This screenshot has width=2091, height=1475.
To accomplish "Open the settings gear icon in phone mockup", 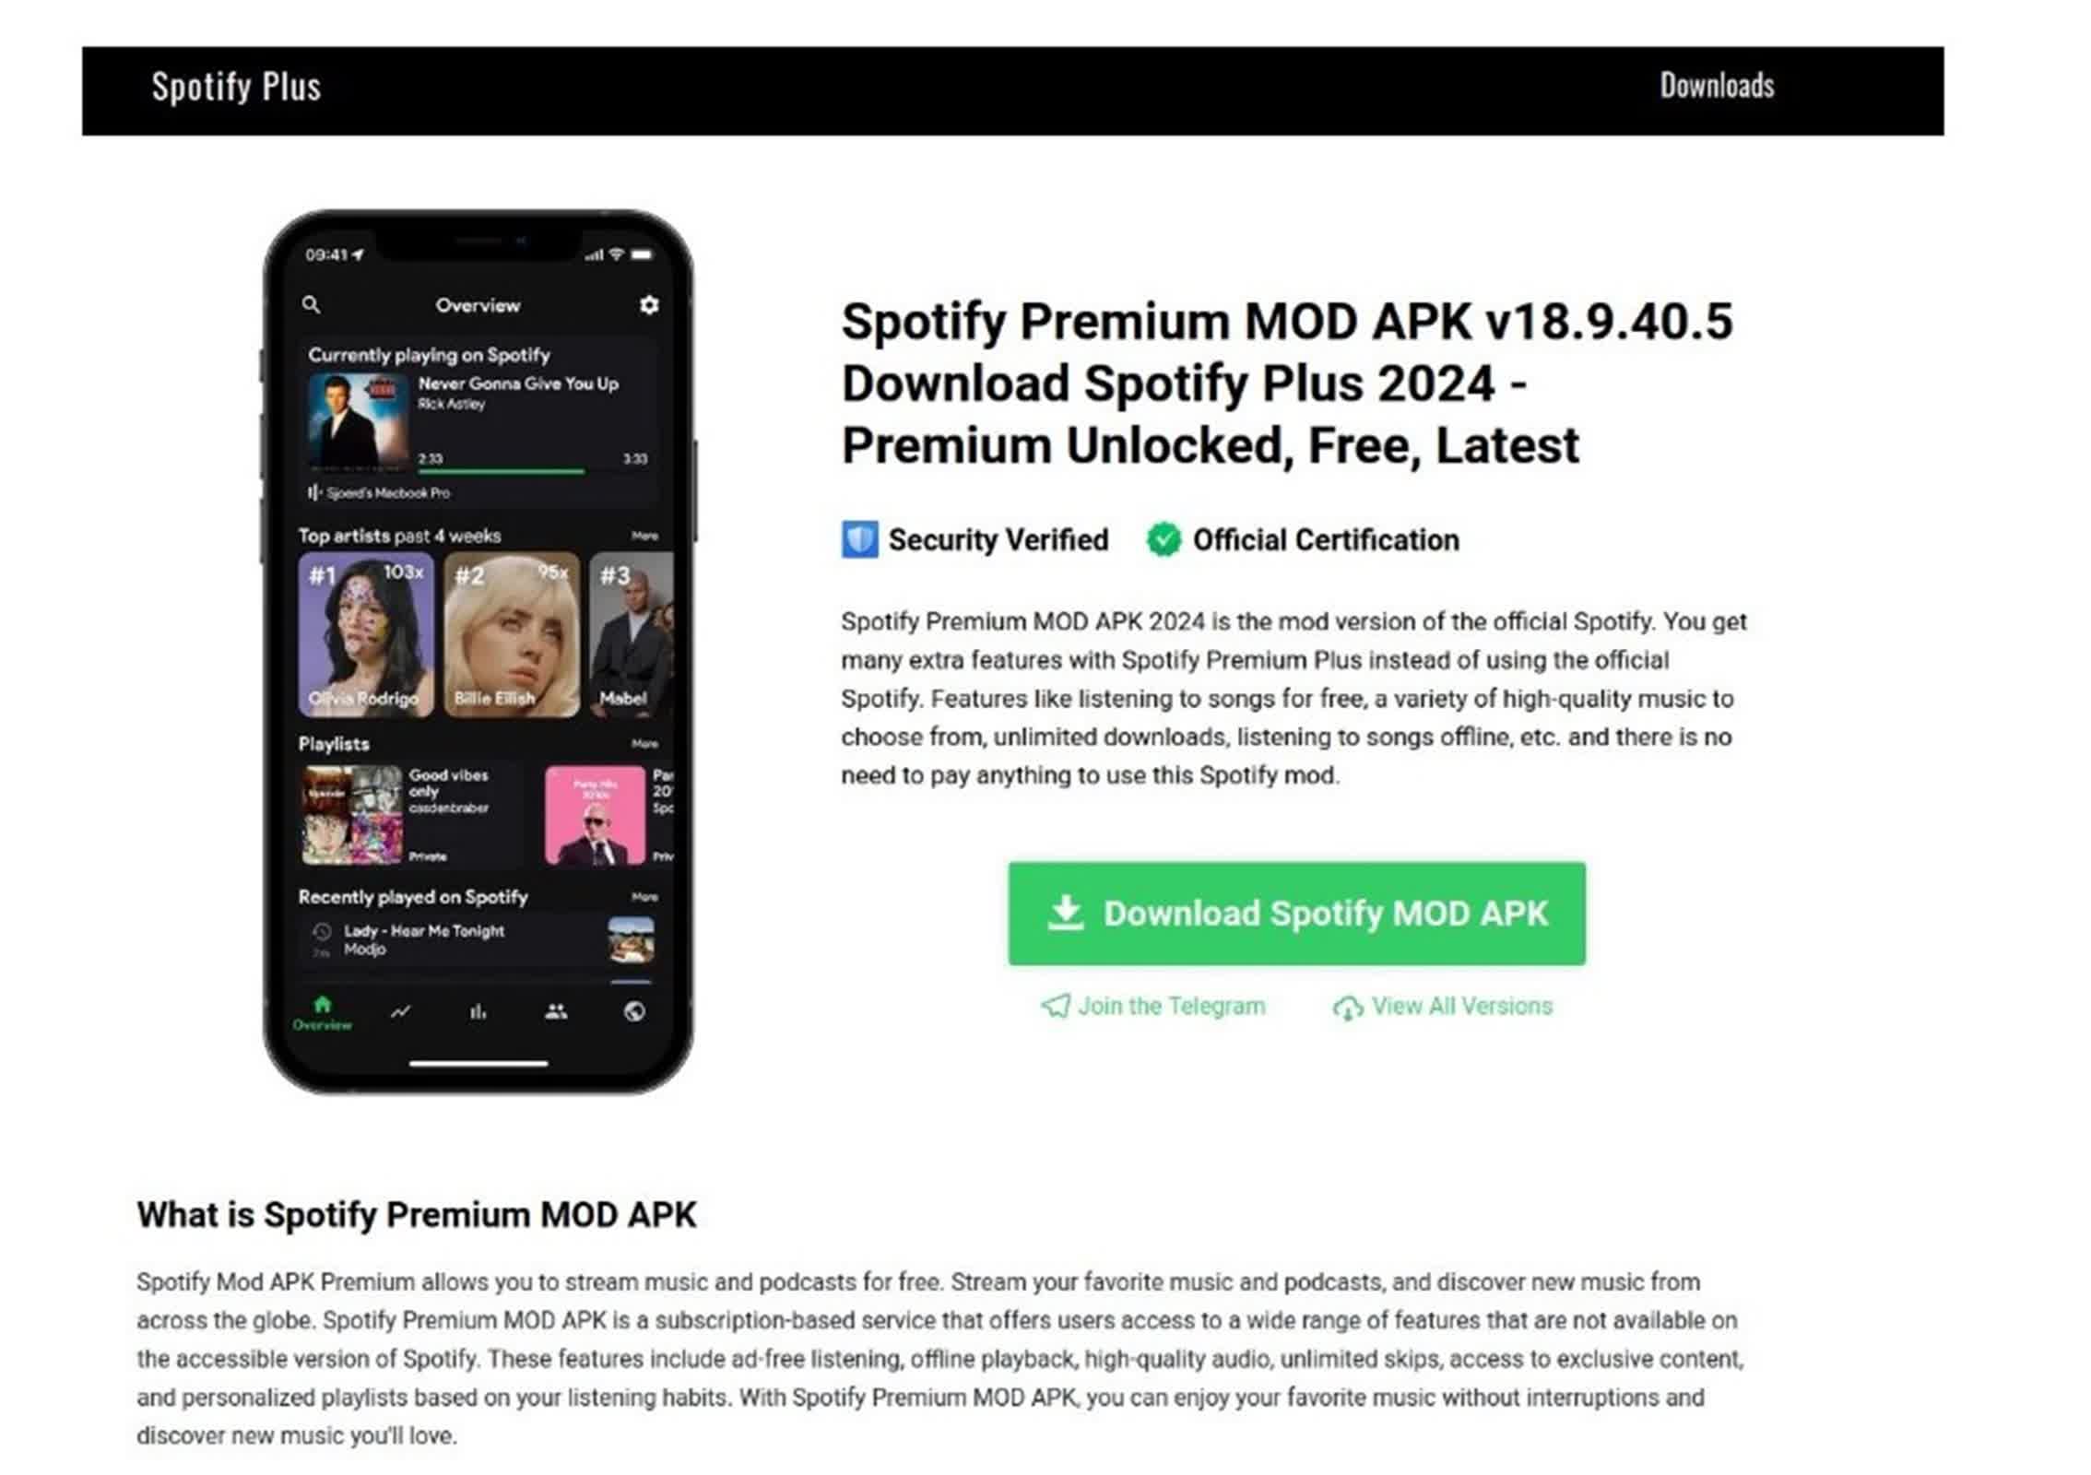I will point(649,304).
